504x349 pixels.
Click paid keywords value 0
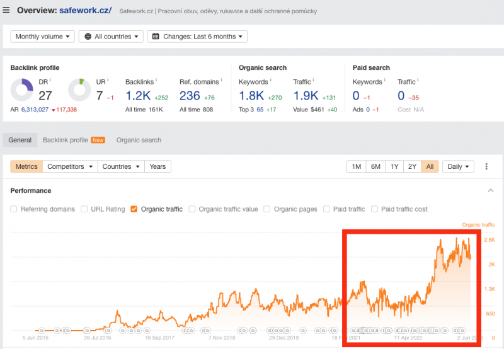pos(356,96)
